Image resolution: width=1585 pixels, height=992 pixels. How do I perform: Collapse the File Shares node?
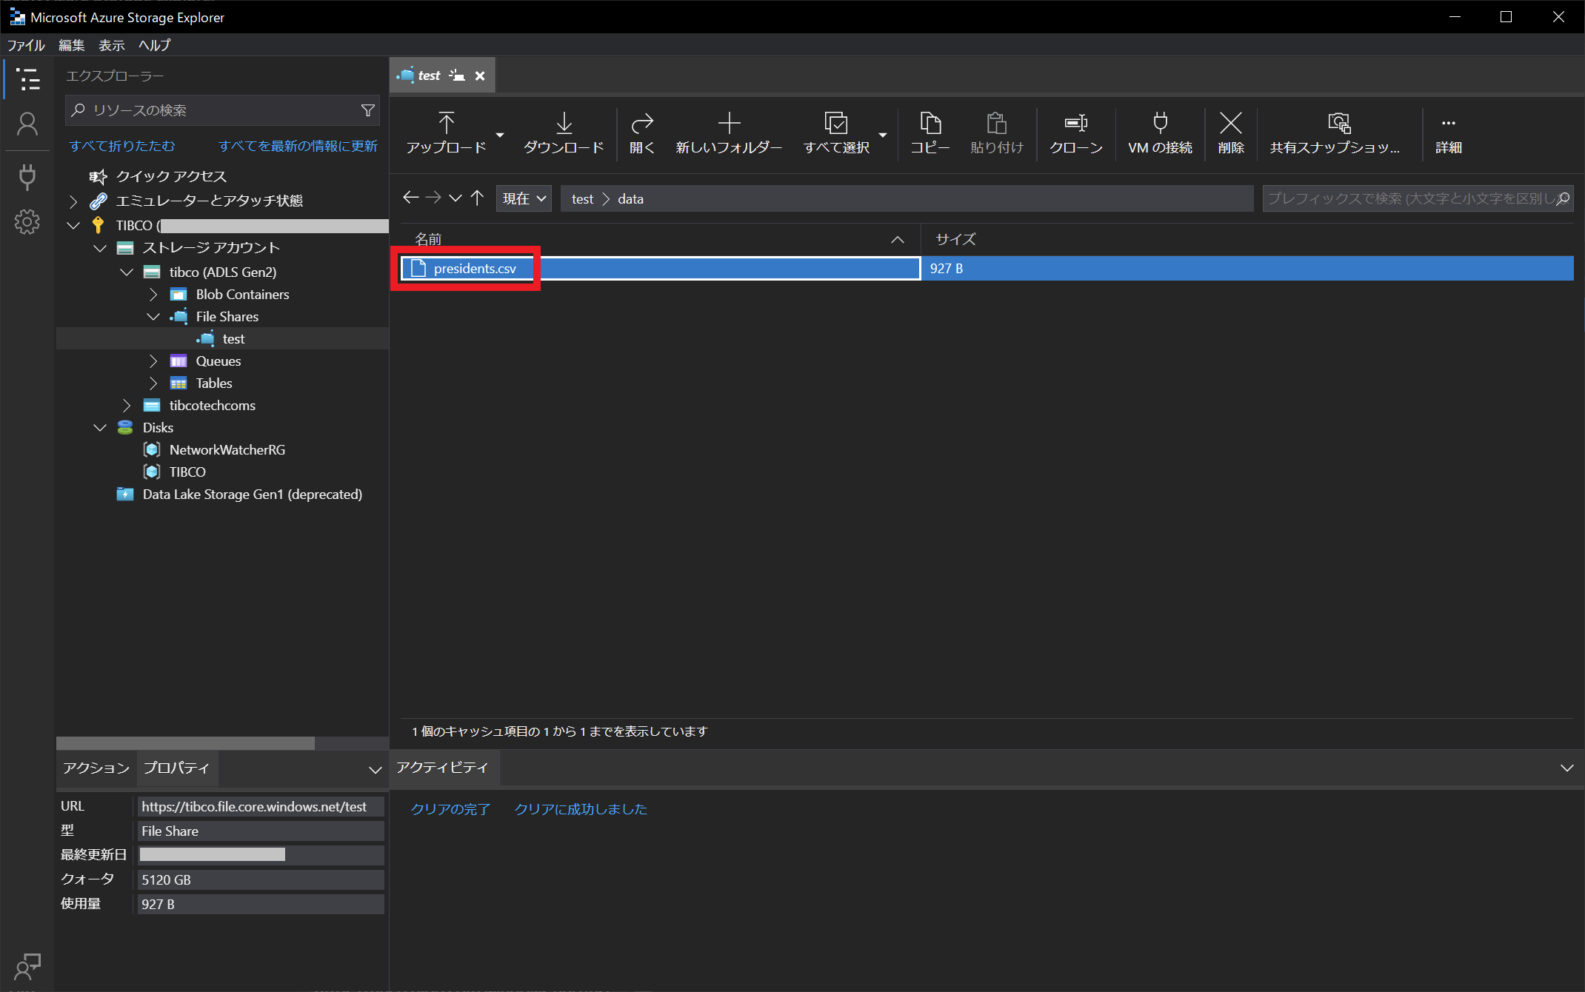point(153,317)
